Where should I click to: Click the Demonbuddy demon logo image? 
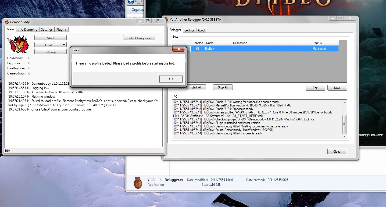pos(18,45)
